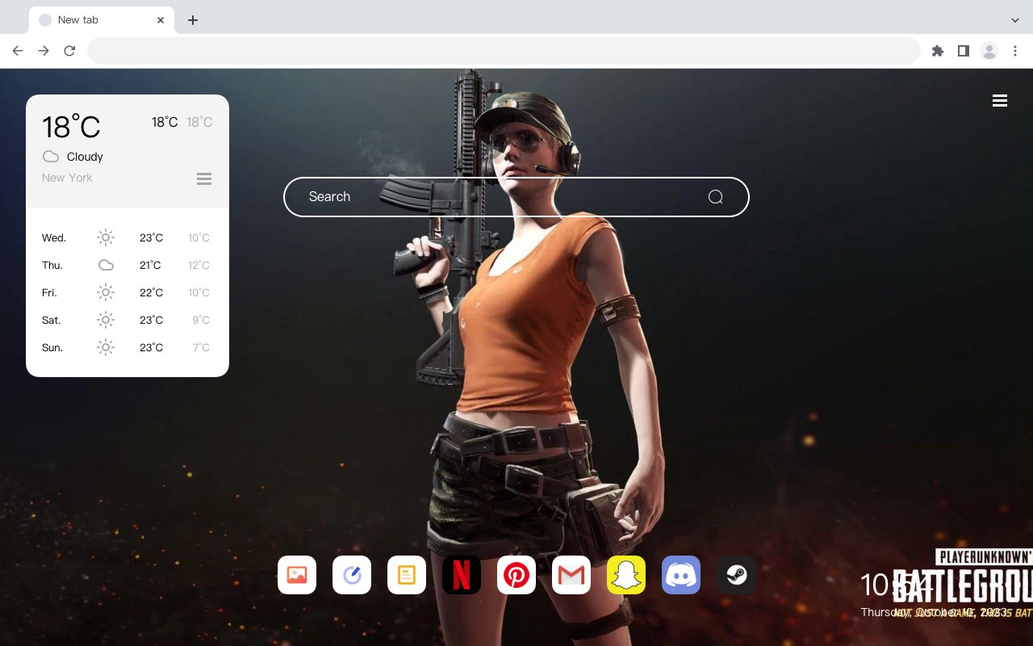The image size is (1033, 646).
Task: Open the Chrome extensions puzzle icon
Action: [937, 51]
